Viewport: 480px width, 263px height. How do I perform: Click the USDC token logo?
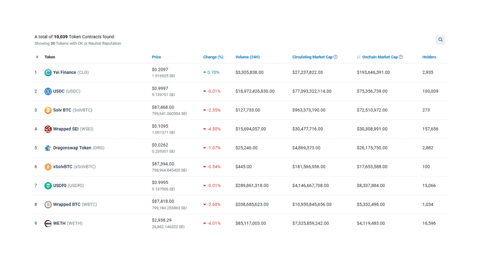[x=48, y=91]
